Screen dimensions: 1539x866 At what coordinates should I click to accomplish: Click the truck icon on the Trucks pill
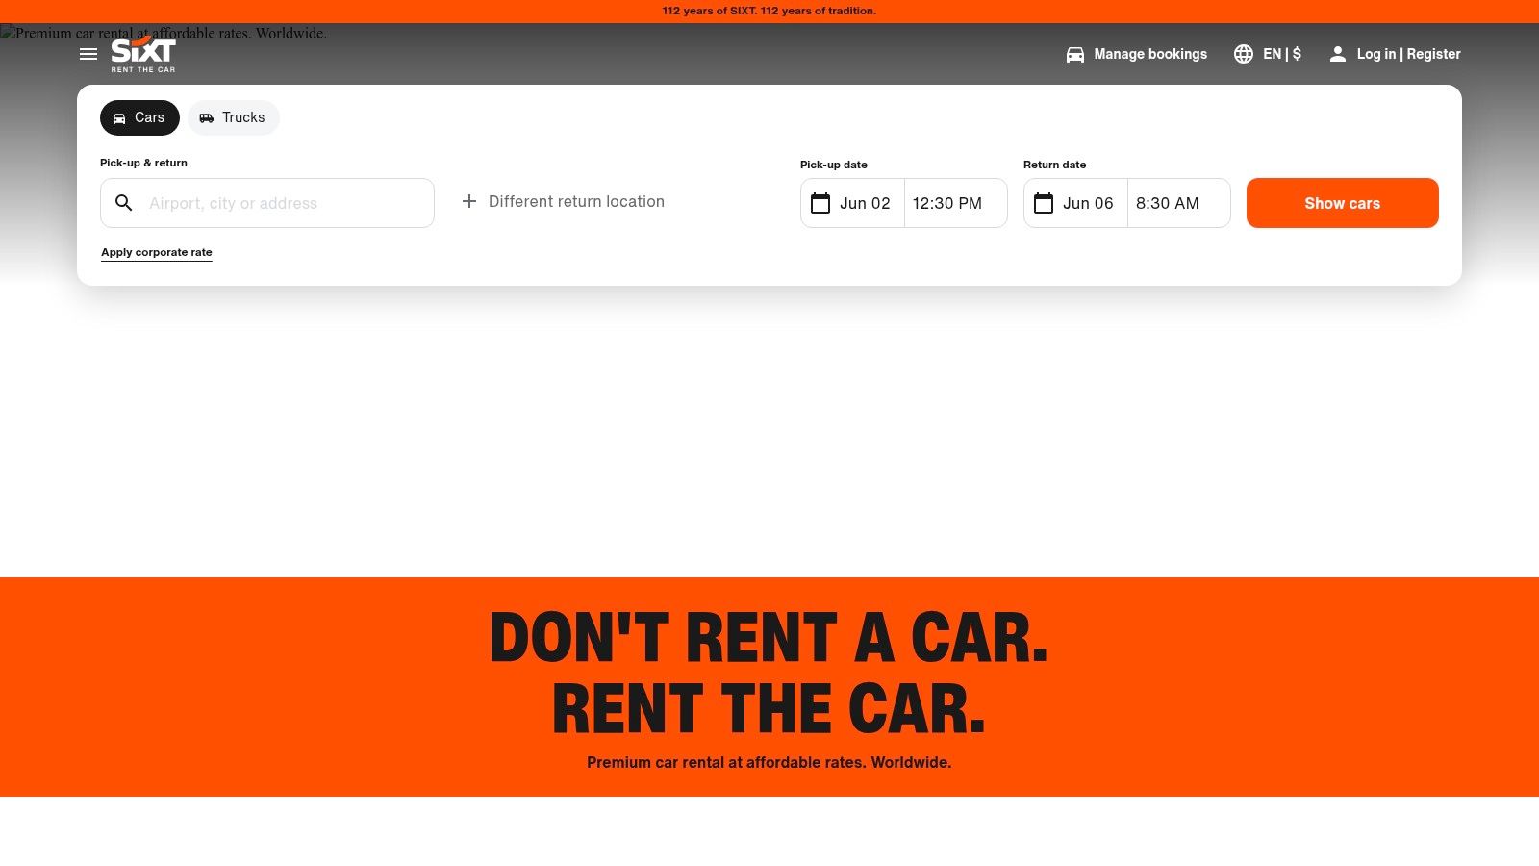click(207, 117)
